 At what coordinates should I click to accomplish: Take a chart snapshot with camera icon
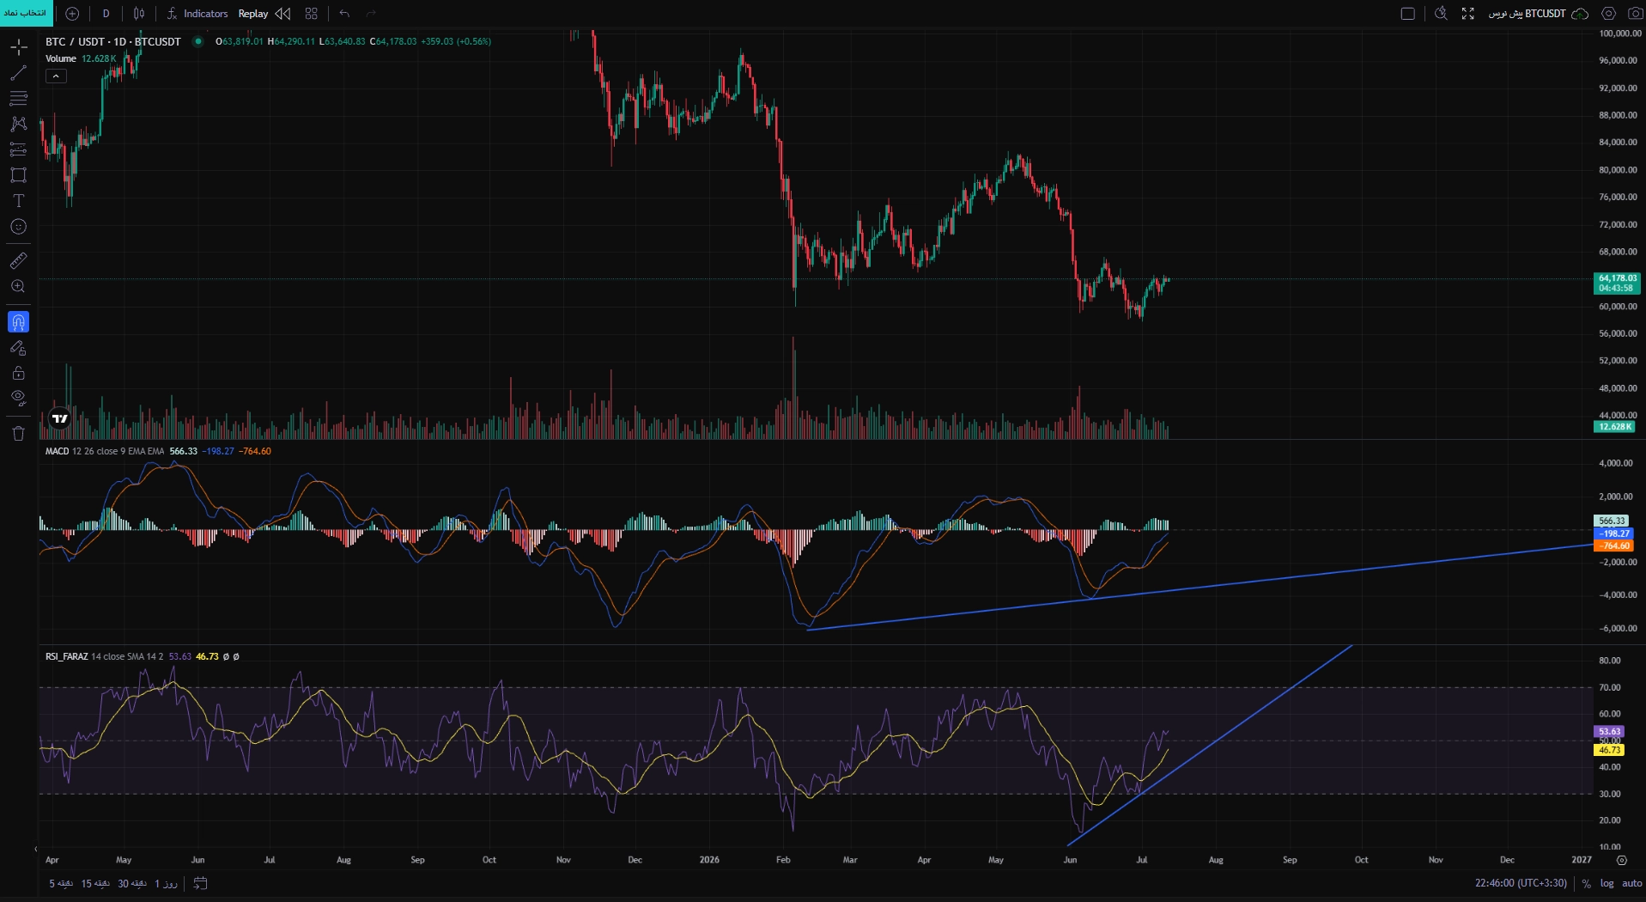[x=1634, y=14]
